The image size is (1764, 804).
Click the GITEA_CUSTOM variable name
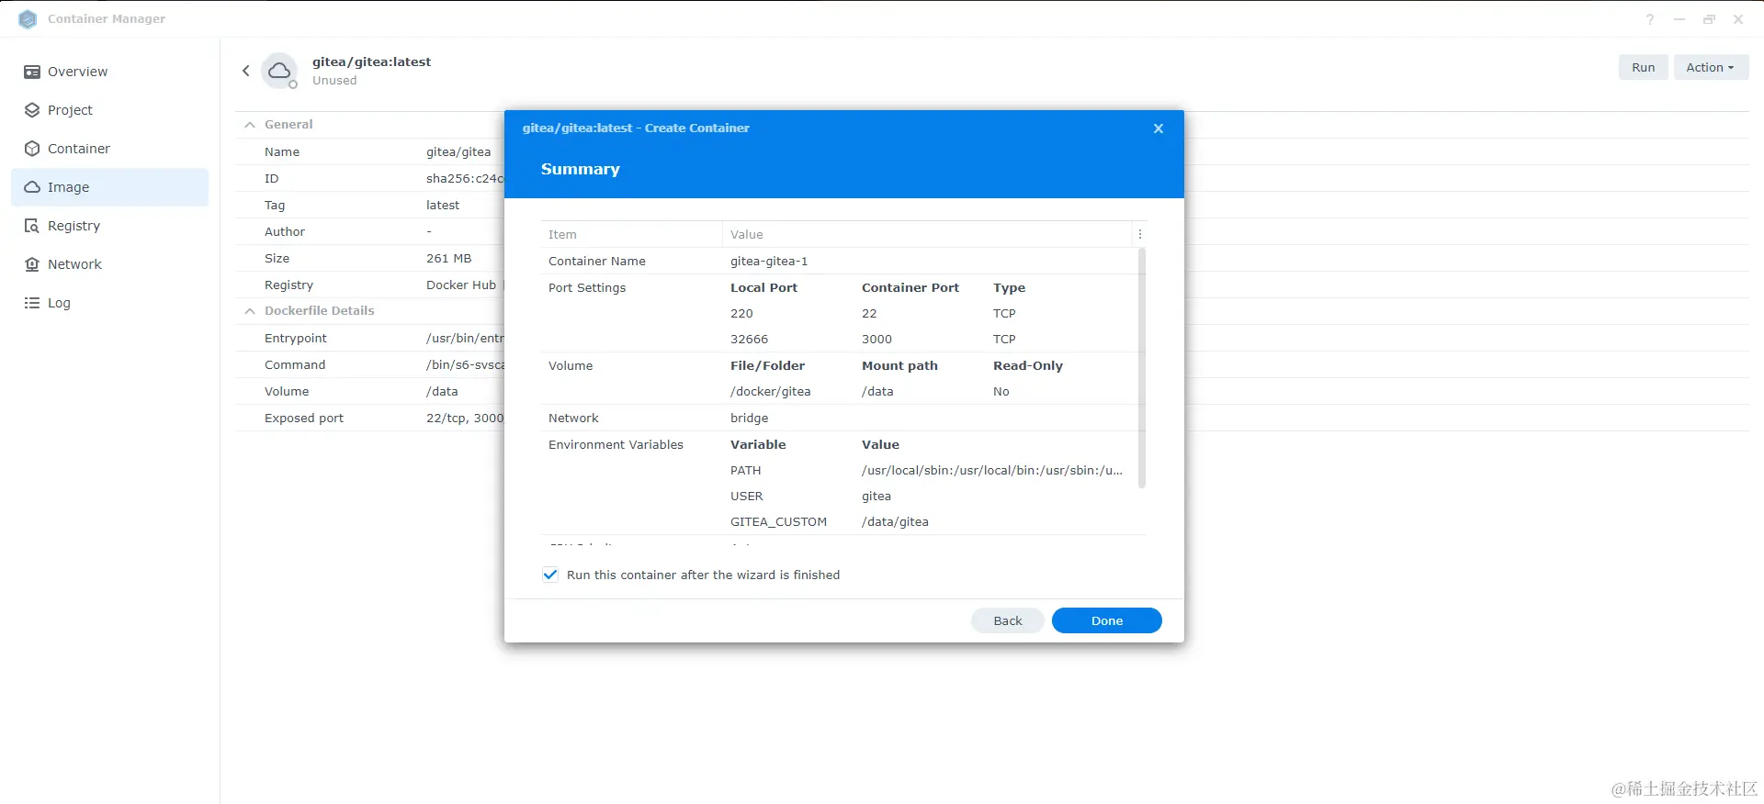coord(778,522)
